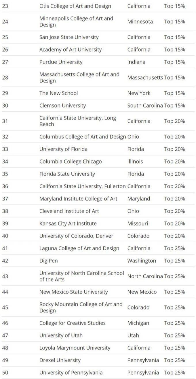
Task: Click Kansas City Art Institute name
Action: 68,224
